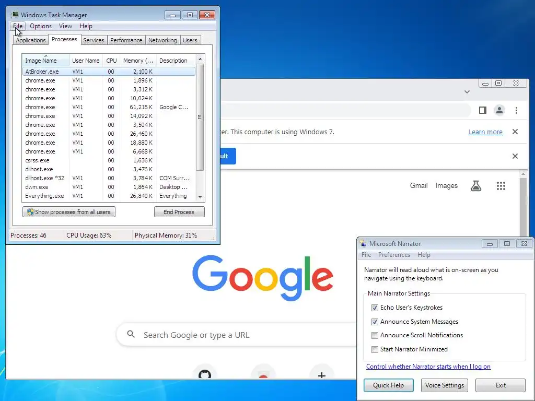
Task: Sort processes by Memory column
Action: 138,61
